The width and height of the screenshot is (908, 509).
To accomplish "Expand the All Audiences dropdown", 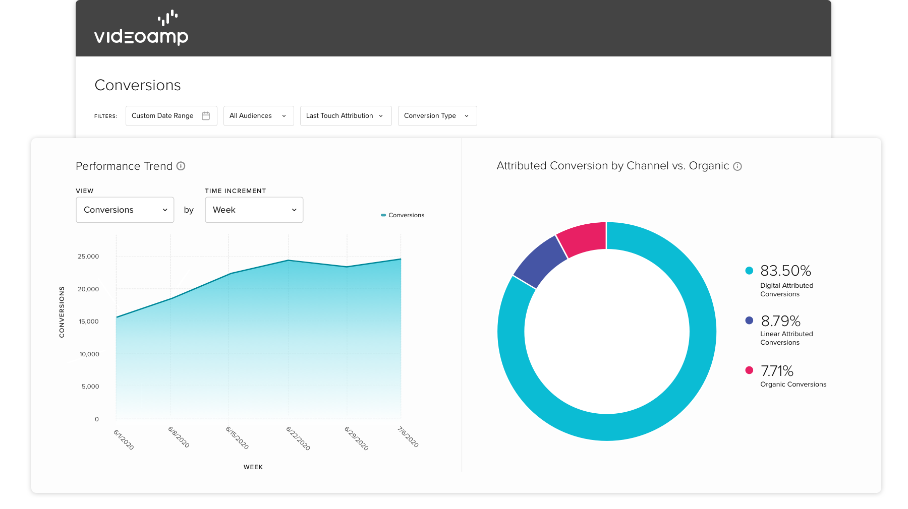I will point(259,116).
